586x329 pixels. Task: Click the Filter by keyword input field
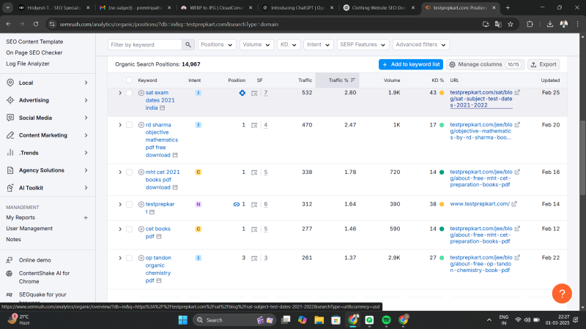[144, 45]
